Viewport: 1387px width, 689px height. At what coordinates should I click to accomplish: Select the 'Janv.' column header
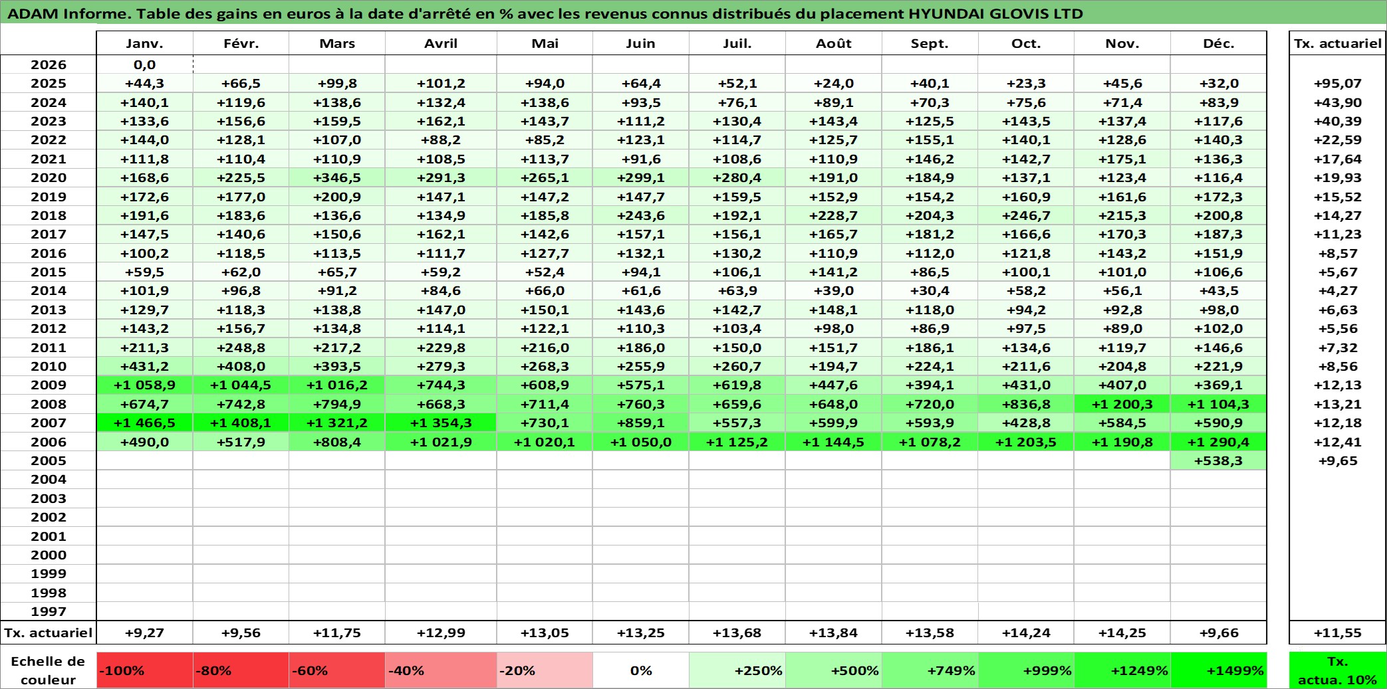[145, 43]
